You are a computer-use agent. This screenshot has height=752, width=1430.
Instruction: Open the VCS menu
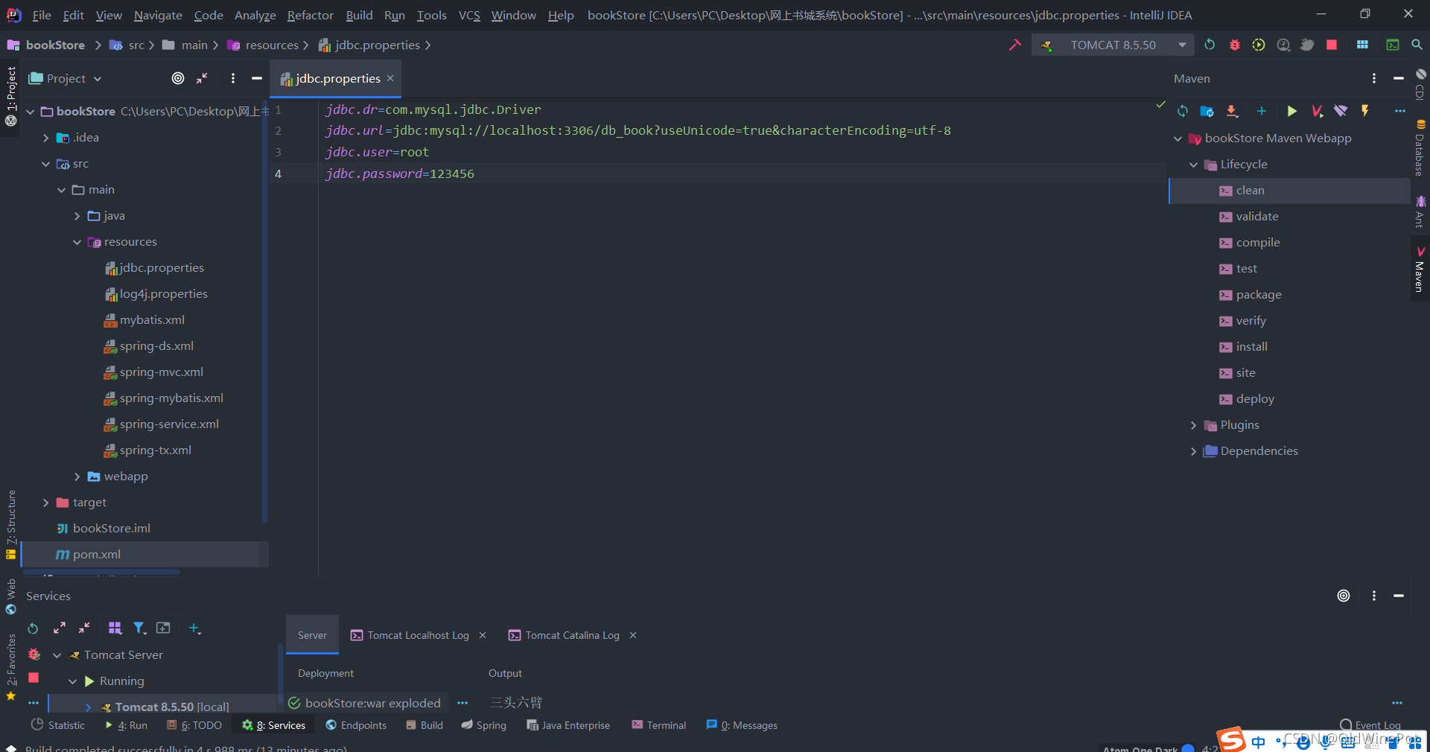(x=469, y=15)
